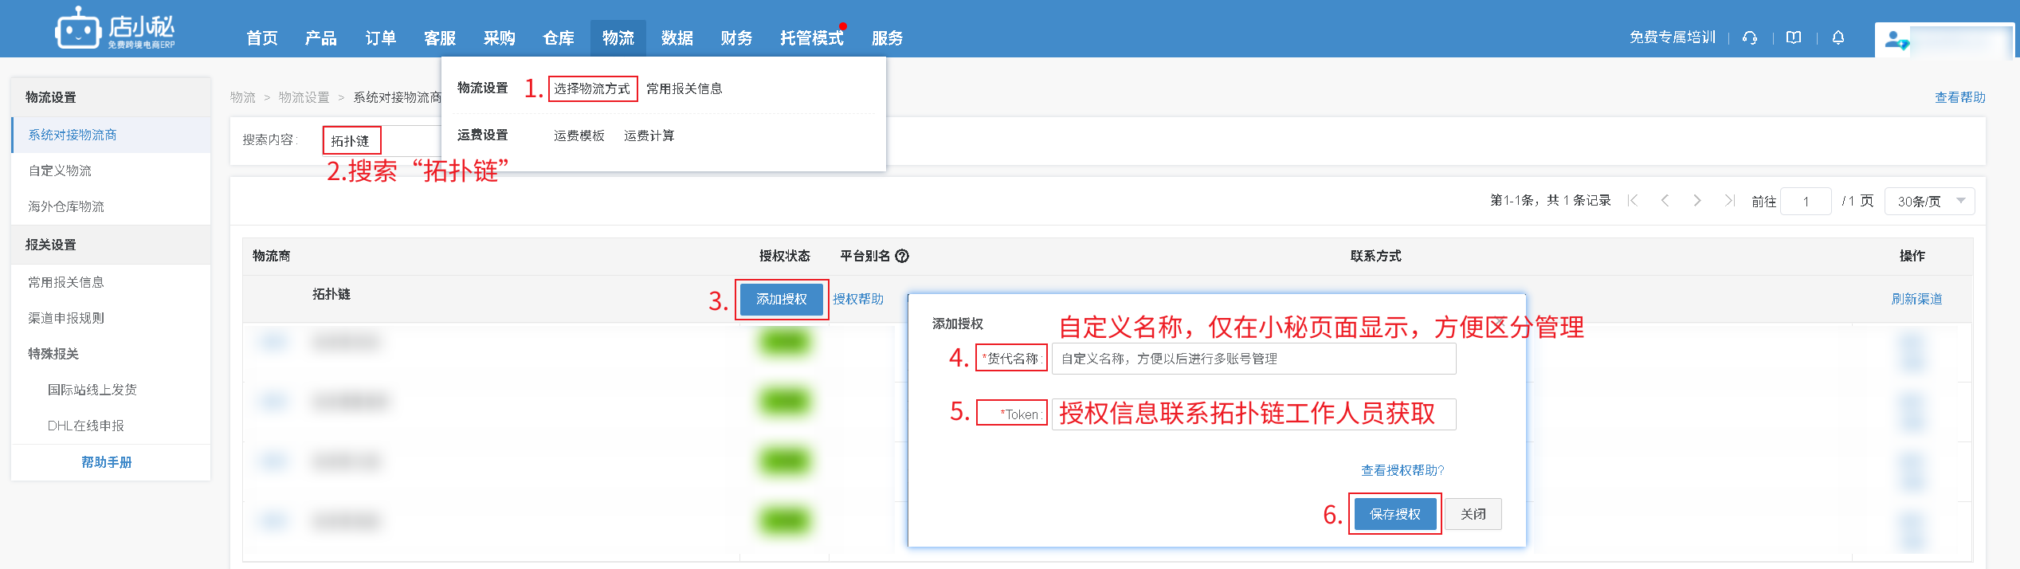
Task: Click 授权状态 column header
Action: 785,256
